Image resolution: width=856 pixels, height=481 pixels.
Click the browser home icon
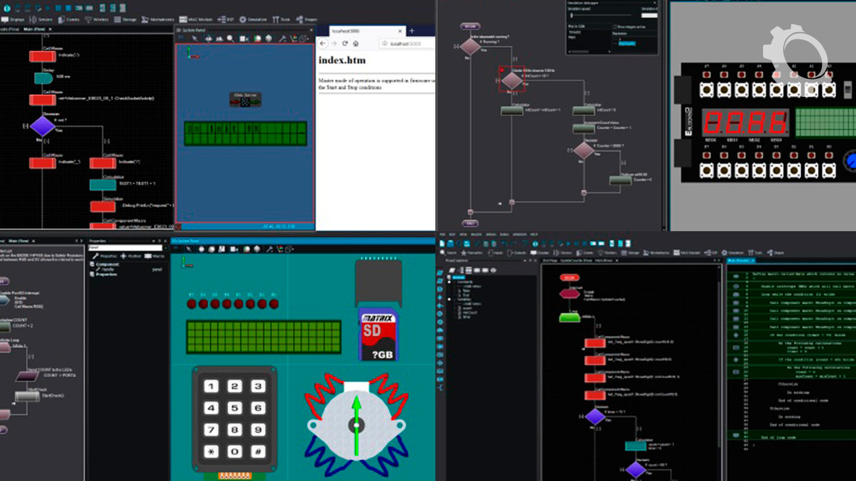click(356, 43)
